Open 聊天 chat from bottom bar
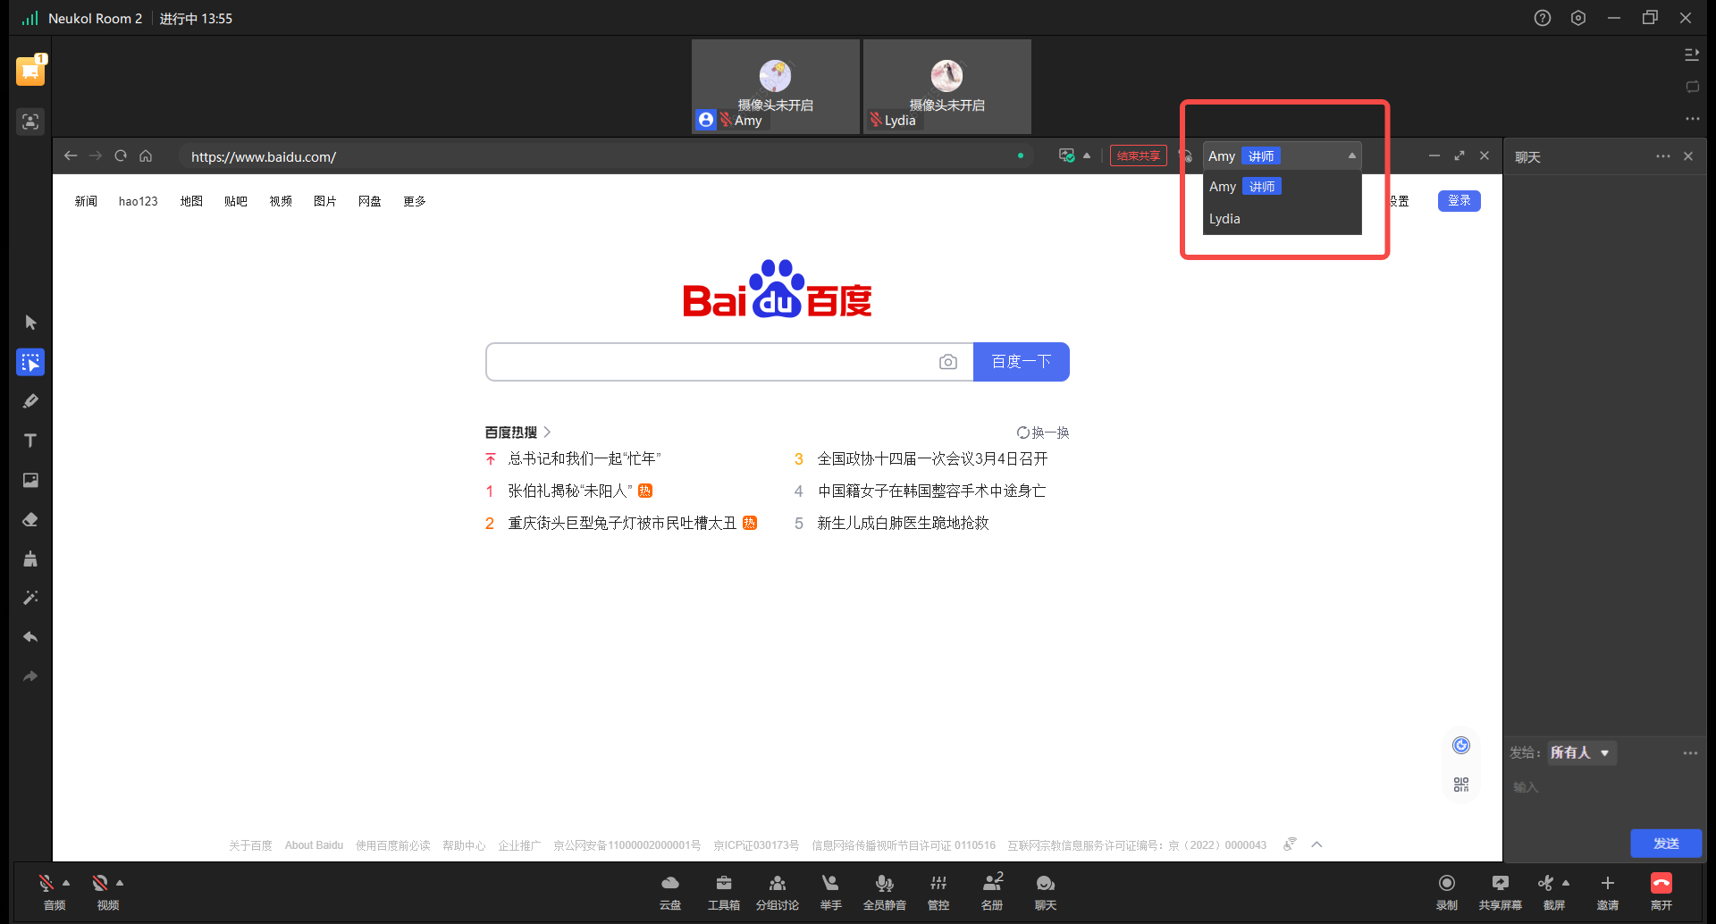1716x924 pixels. 1046,892
